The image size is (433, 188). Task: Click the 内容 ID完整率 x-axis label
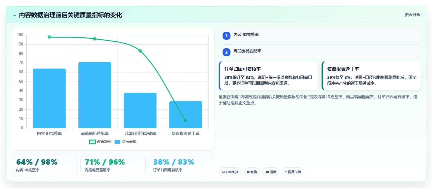click(x=49, y=133)
